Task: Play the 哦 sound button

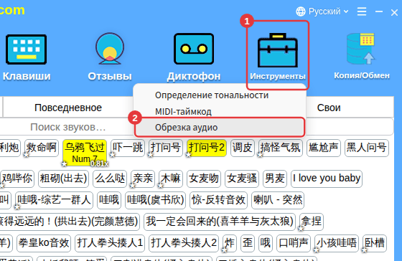Action: tap(266, 243)
